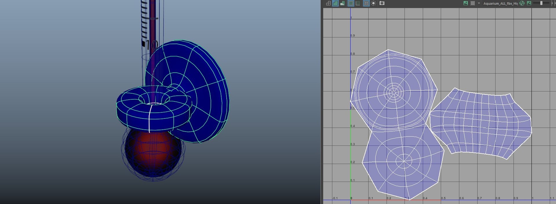Image resolution: width=556 pixels, height=204 pixels.
Task: Select the lower radial UV shell
Action: (x=403, y=162)
